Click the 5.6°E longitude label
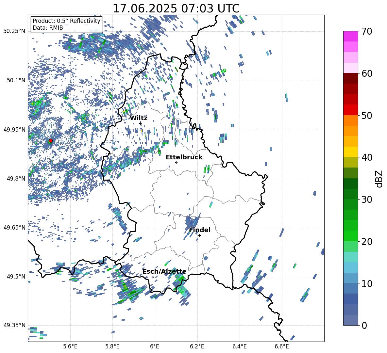 pyautogui.click(x=70, y=347)
